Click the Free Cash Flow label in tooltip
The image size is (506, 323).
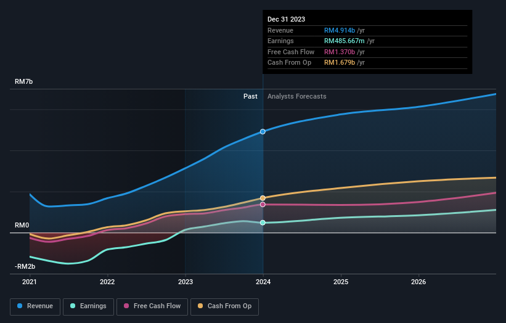pyautogui.click(x=291, y=52)
